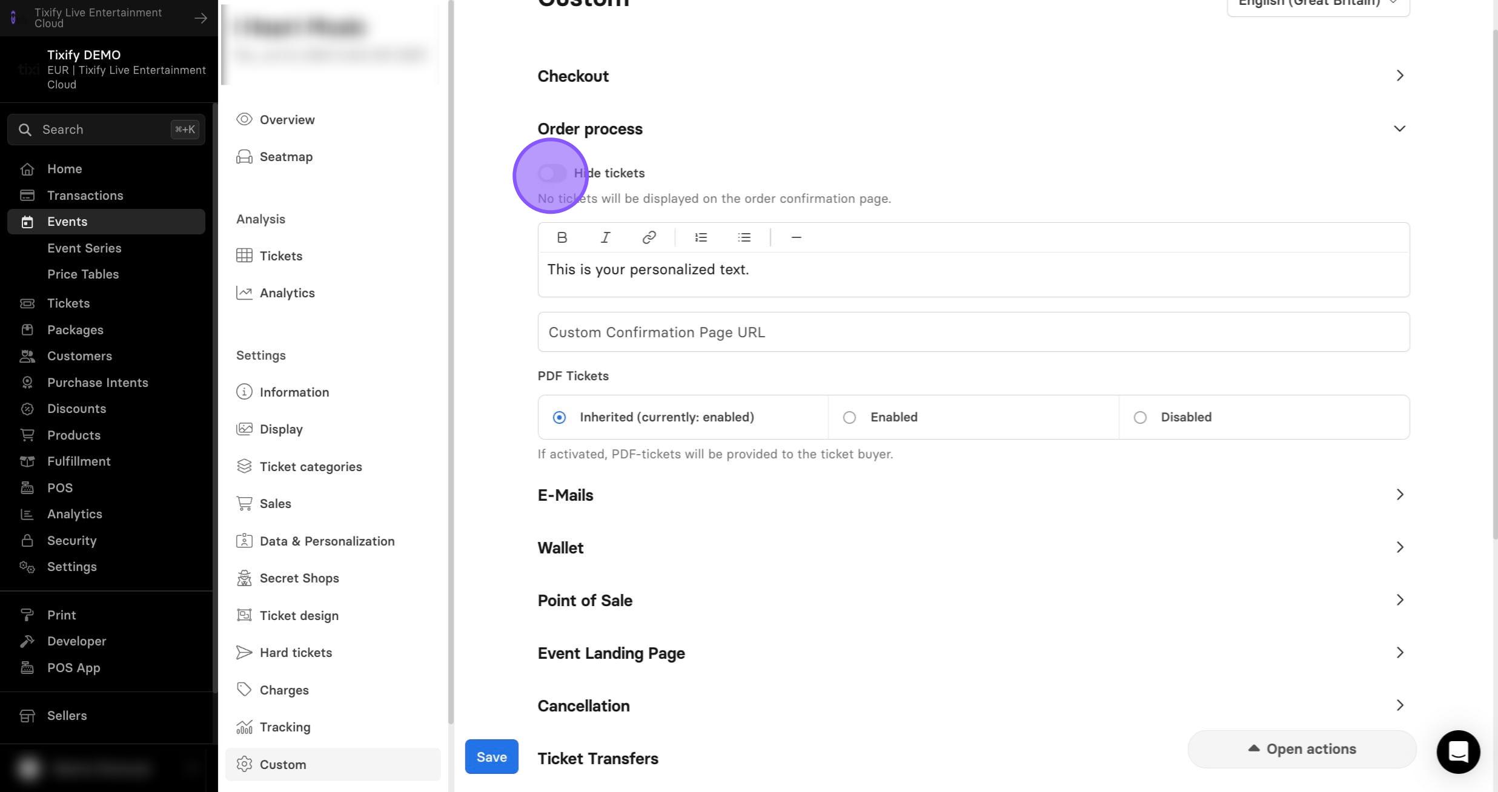Image resolution: width=1498 pixels, height=792 pixels.
Task: Select Disabled for PDF Tickets
Action: (x=1139, y=417)
